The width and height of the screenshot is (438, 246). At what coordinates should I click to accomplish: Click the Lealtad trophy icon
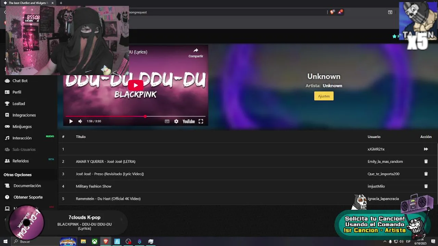(x=7, y=104)
